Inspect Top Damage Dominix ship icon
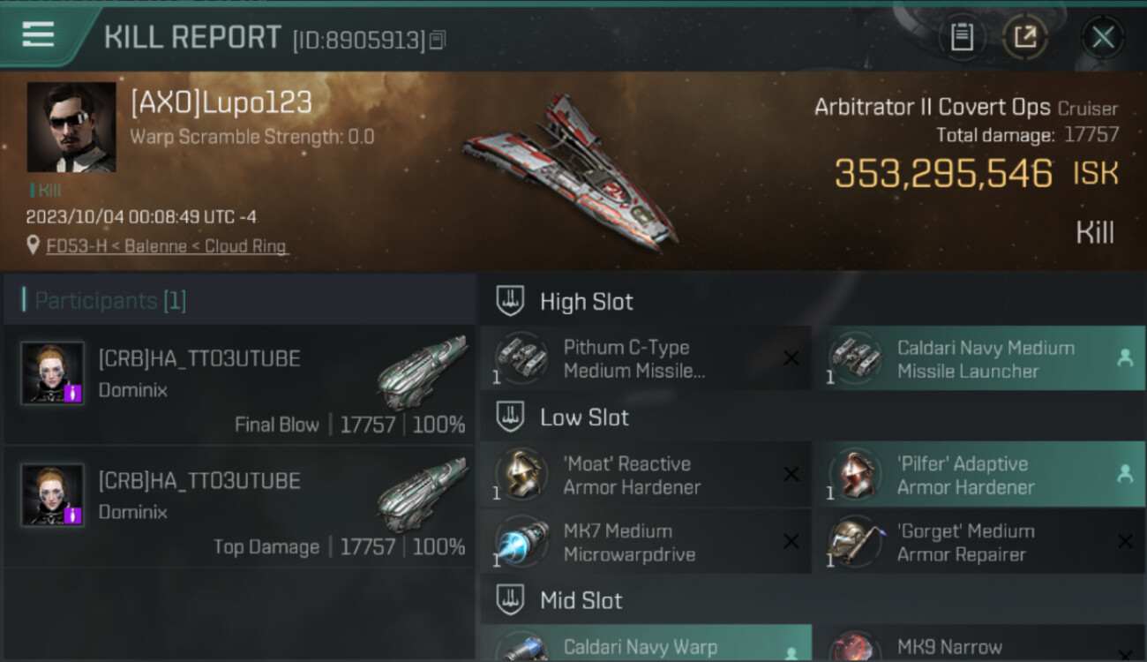 point(422,494)
